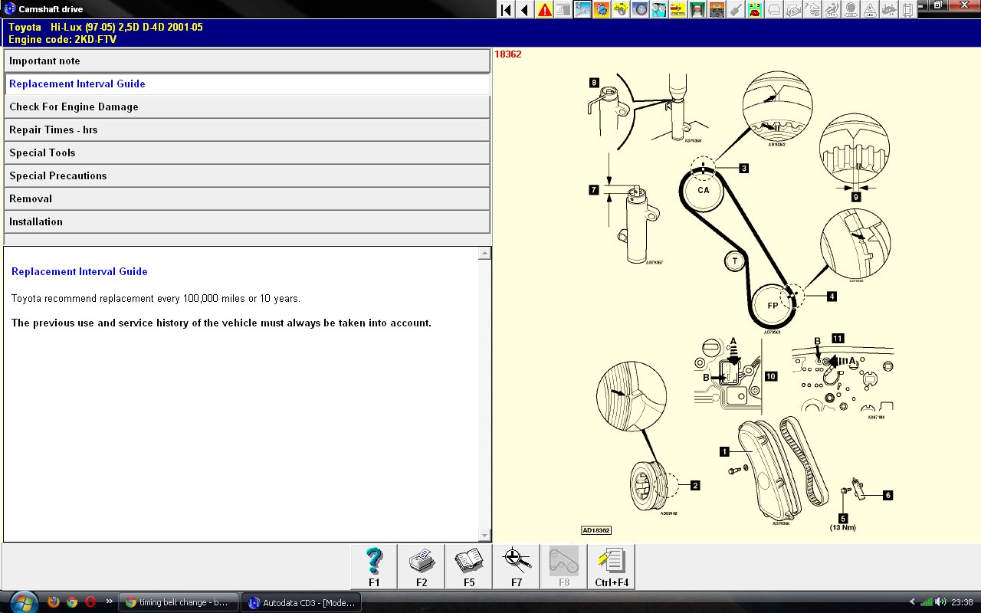This screenshot has height=613, width=981.
Task: Open the F5 book icon
Action: click(469, 567)
